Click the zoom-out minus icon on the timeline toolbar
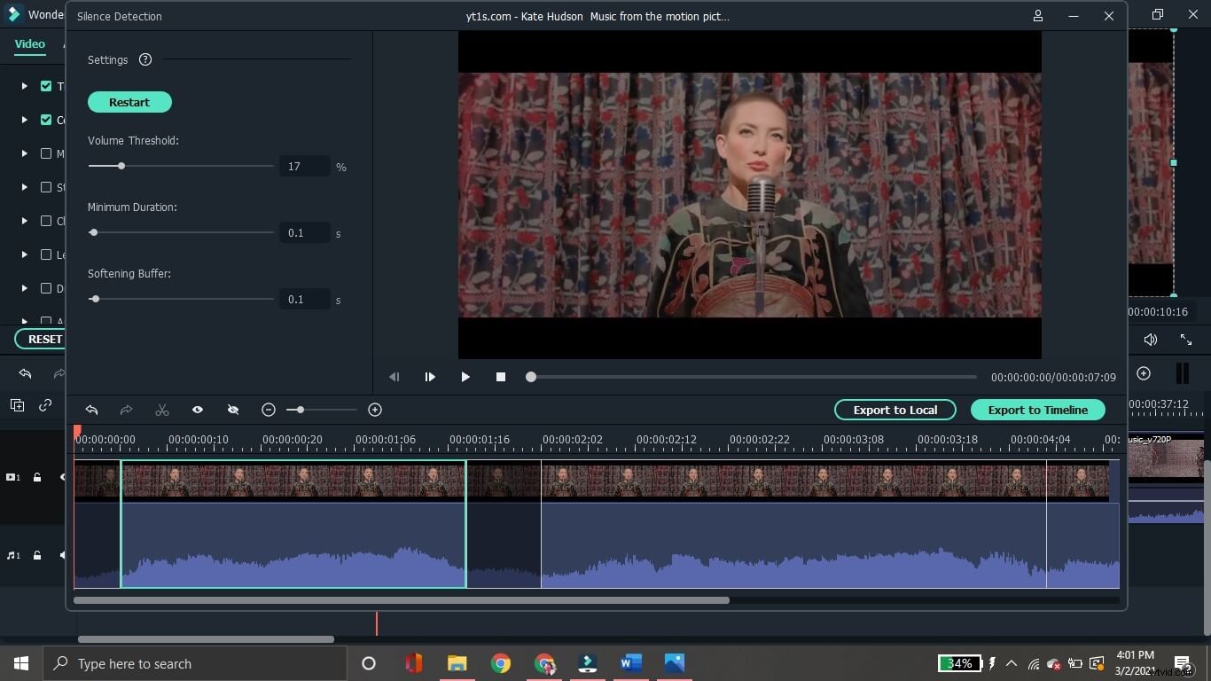The image size is (1211, 681). pyautogui.click(x=269, y=409)
